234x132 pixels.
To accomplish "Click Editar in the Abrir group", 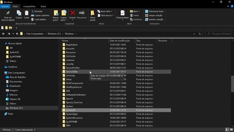I will tap(135, 15).
